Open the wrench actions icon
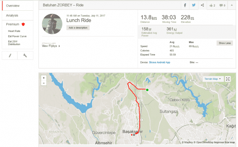 pos(25,55)
